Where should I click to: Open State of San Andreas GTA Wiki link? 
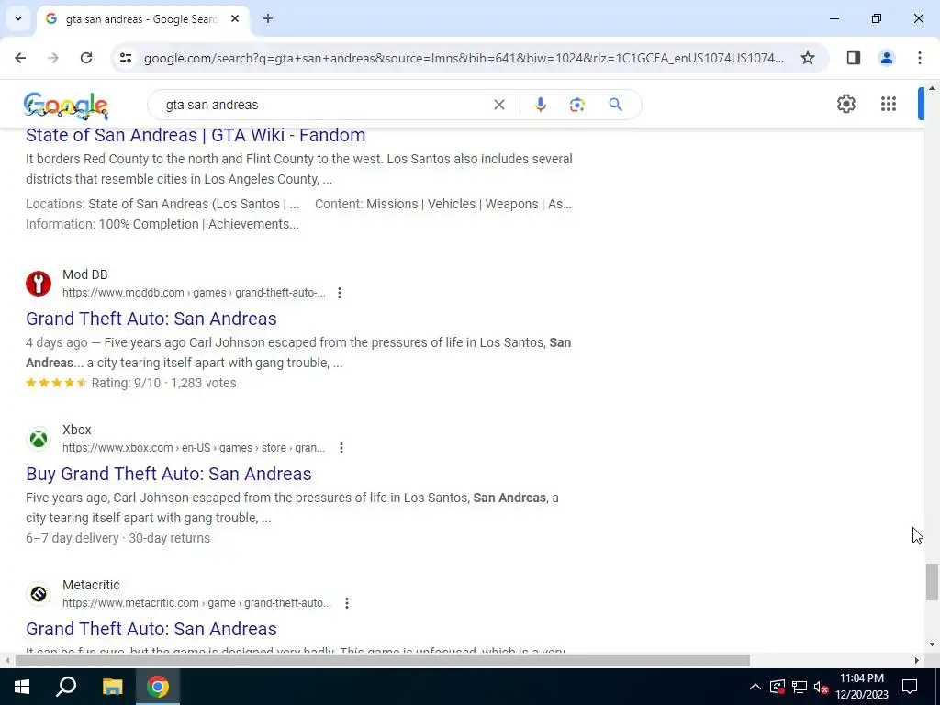(196, 135)
